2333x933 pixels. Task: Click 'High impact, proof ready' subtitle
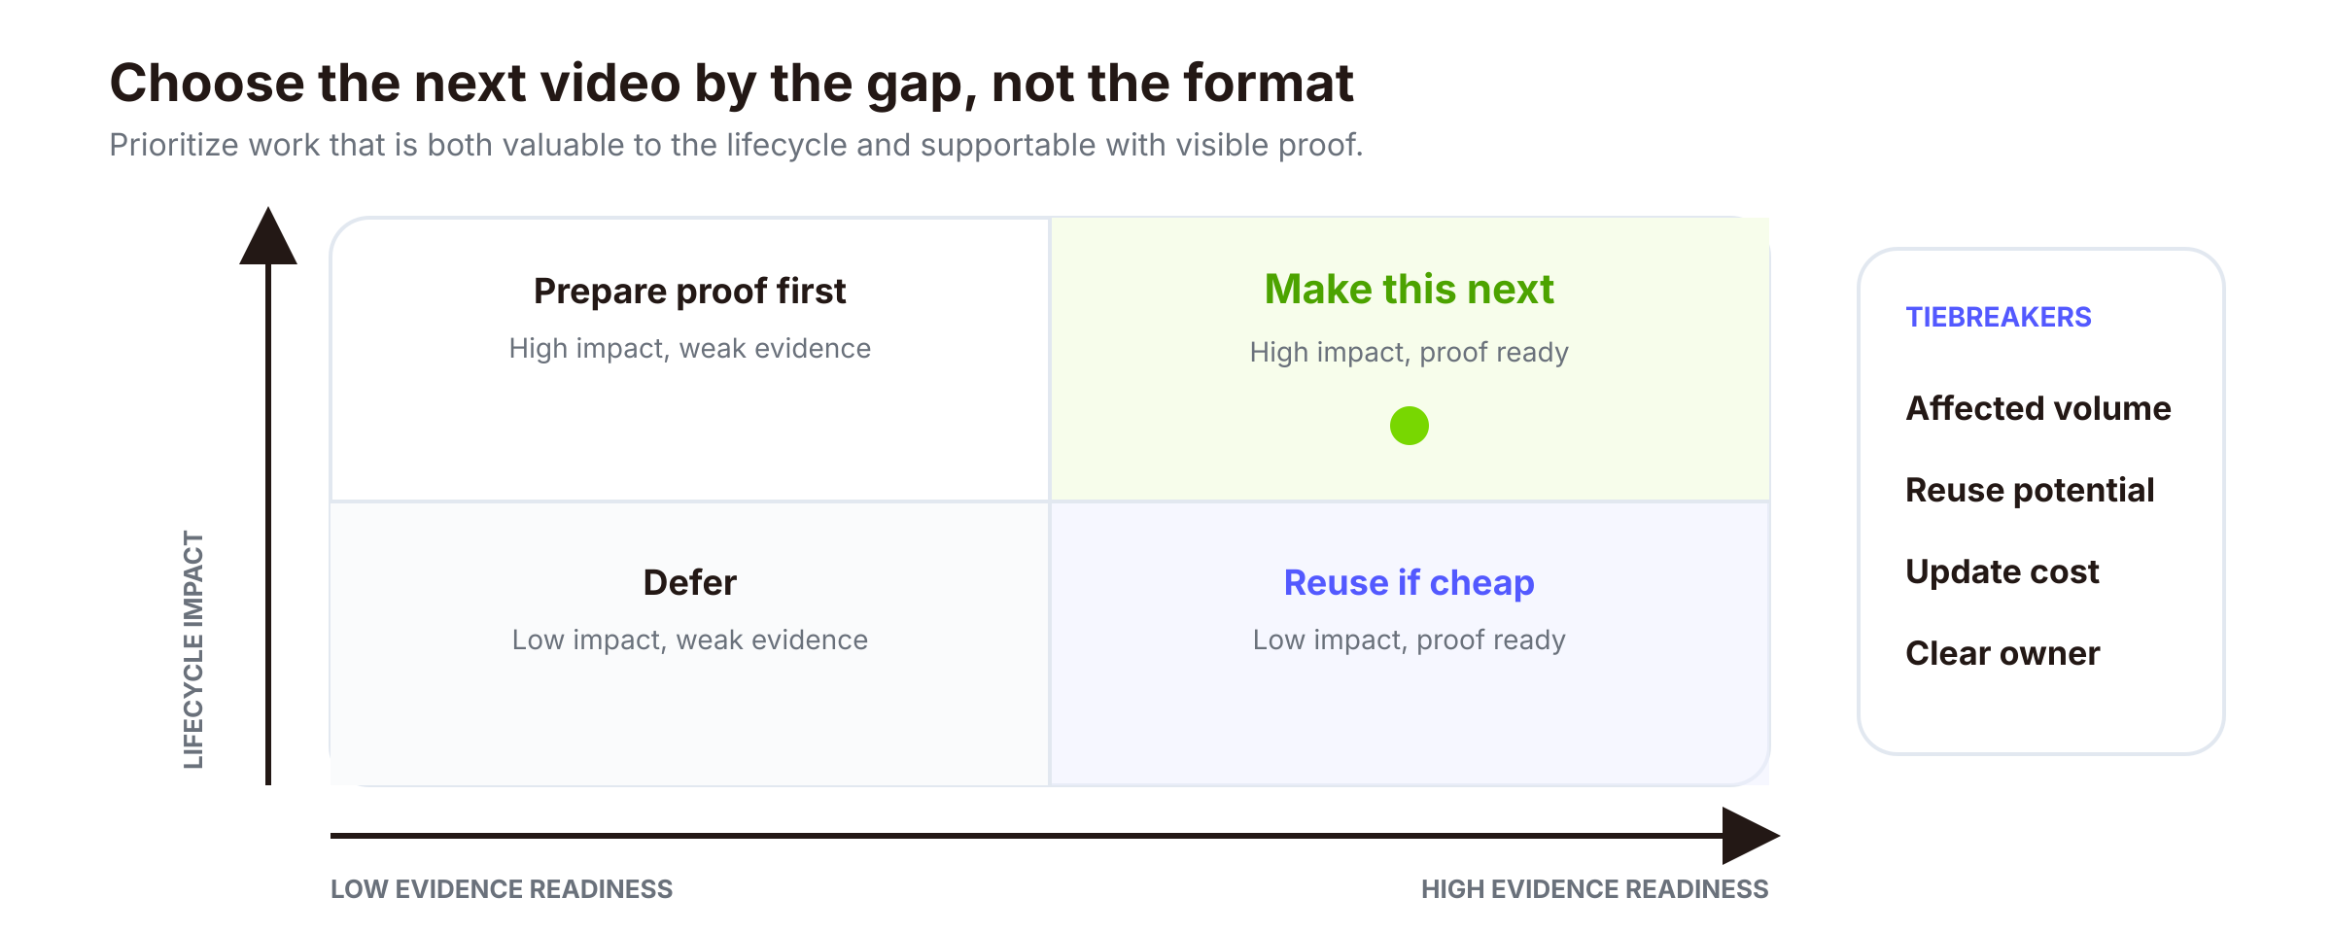click(1409, 352)
